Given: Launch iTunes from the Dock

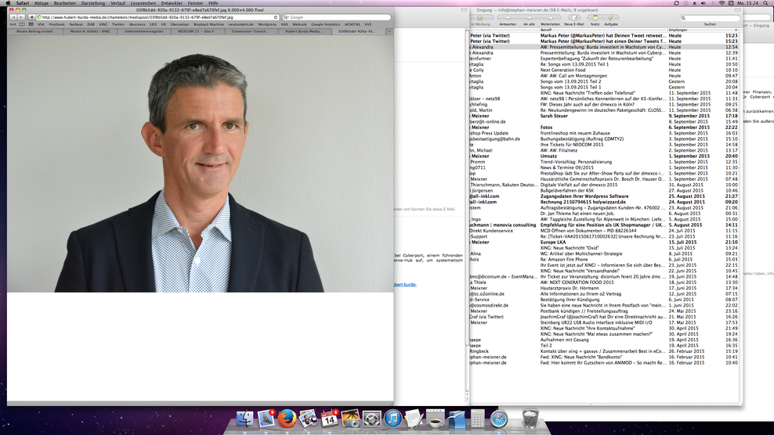Looking at the screenshot, I should coord(393,419).
